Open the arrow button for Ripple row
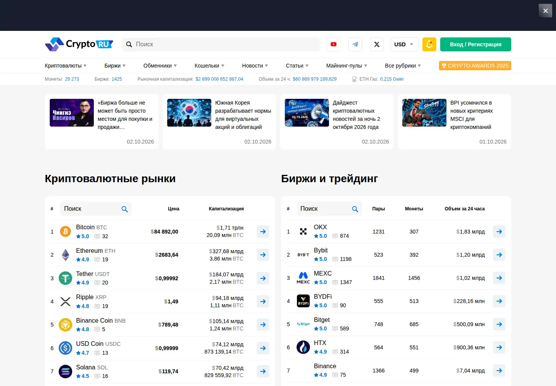This screenshot has width=556, height=386. coord(263,301)
